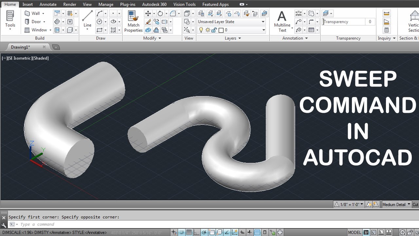Select the Mirror tool icon
Image resolution: width=419 pixels, height=236 pixels.
tap(165, 22)
